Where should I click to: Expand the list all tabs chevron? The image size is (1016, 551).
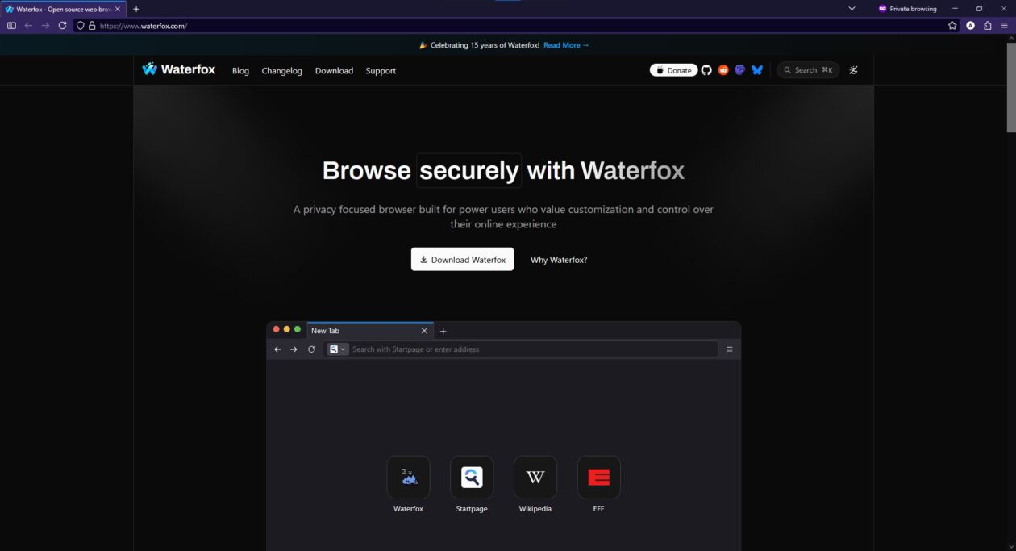[x=852, y=9]
